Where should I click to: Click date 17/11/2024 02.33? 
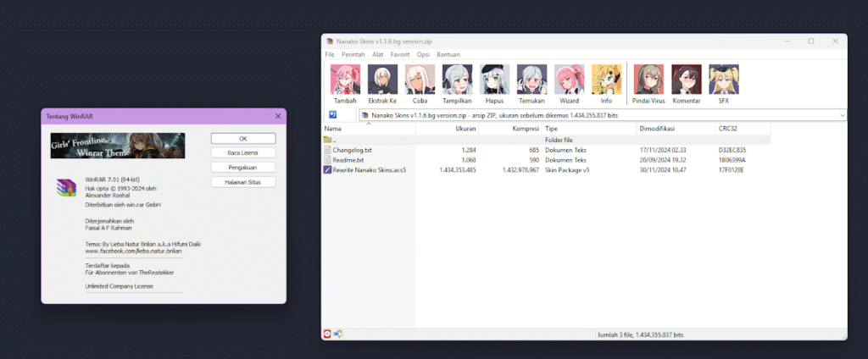[x=664, y=150]
